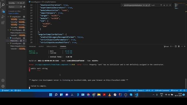Image resolution: width=187 pixels, height=105 pixels.
Task: Switch to the Problems tab
Action: pyautogui.click(x=32, y=46)
